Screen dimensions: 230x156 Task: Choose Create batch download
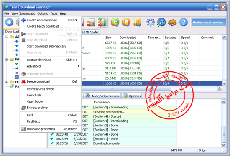[51, 26]
